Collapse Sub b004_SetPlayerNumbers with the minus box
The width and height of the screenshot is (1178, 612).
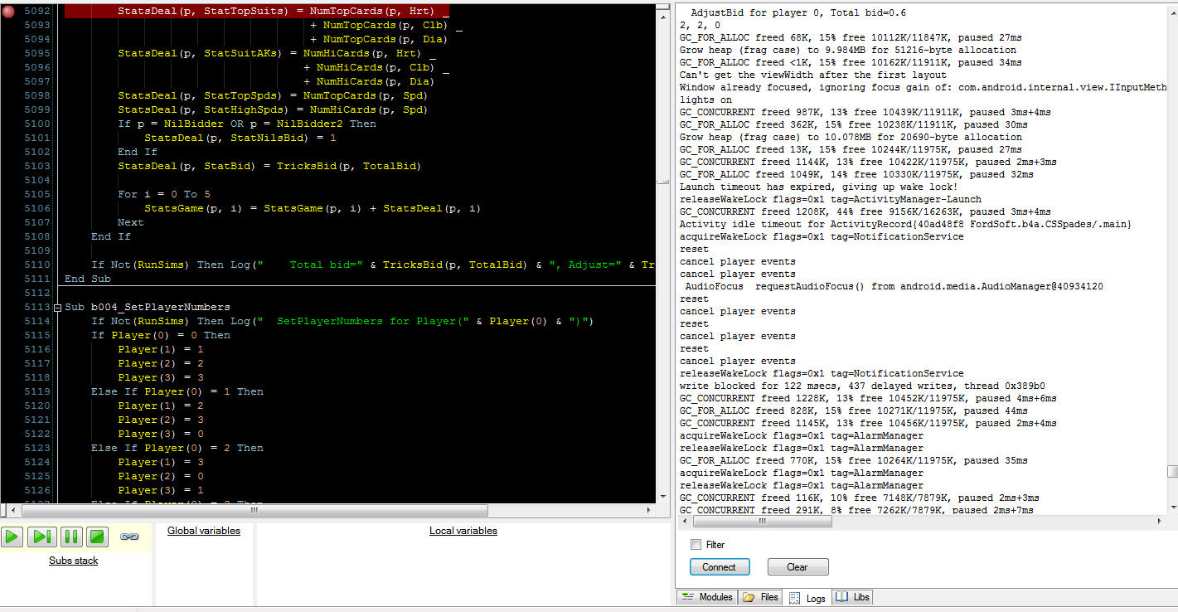[x=57, y=307]
